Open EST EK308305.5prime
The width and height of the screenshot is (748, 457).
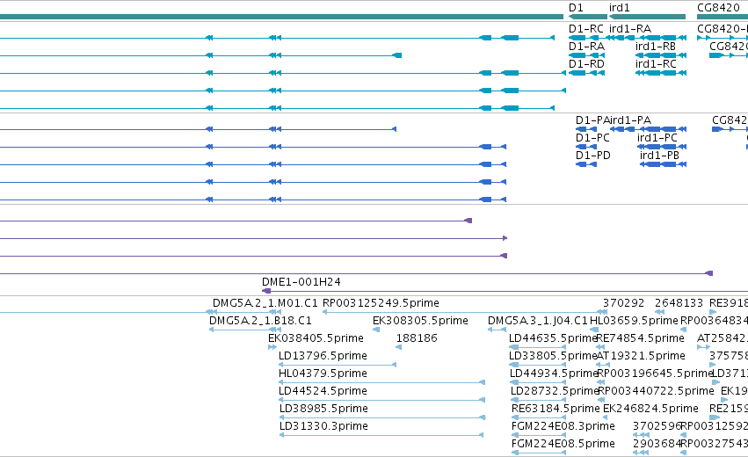(420, 321)
